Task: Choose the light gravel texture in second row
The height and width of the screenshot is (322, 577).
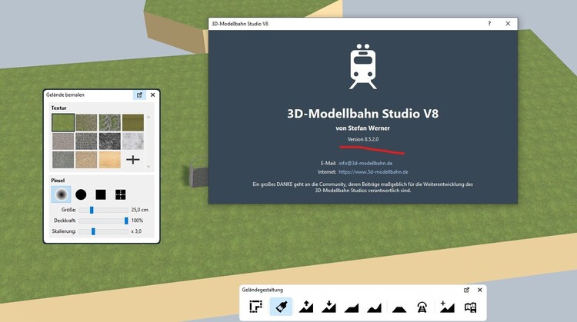Action: [63, 141]
